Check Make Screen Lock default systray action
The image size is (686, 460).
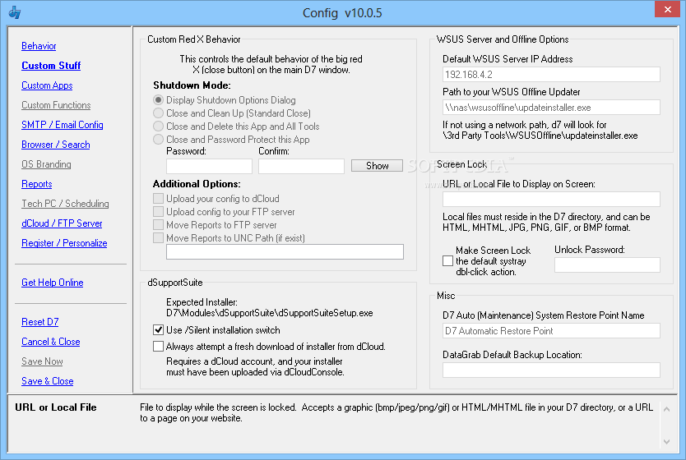[448, 260]
